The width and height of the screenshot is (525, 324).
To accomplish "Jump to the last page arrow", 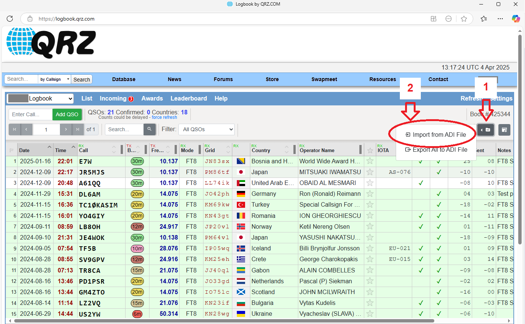I will click(78, 129).
